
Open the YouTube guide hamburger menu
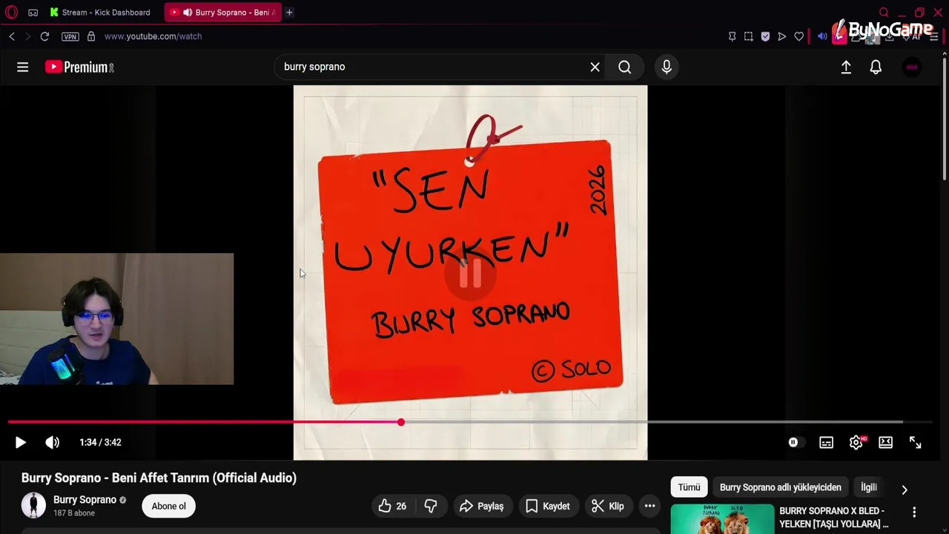point(23,67)
